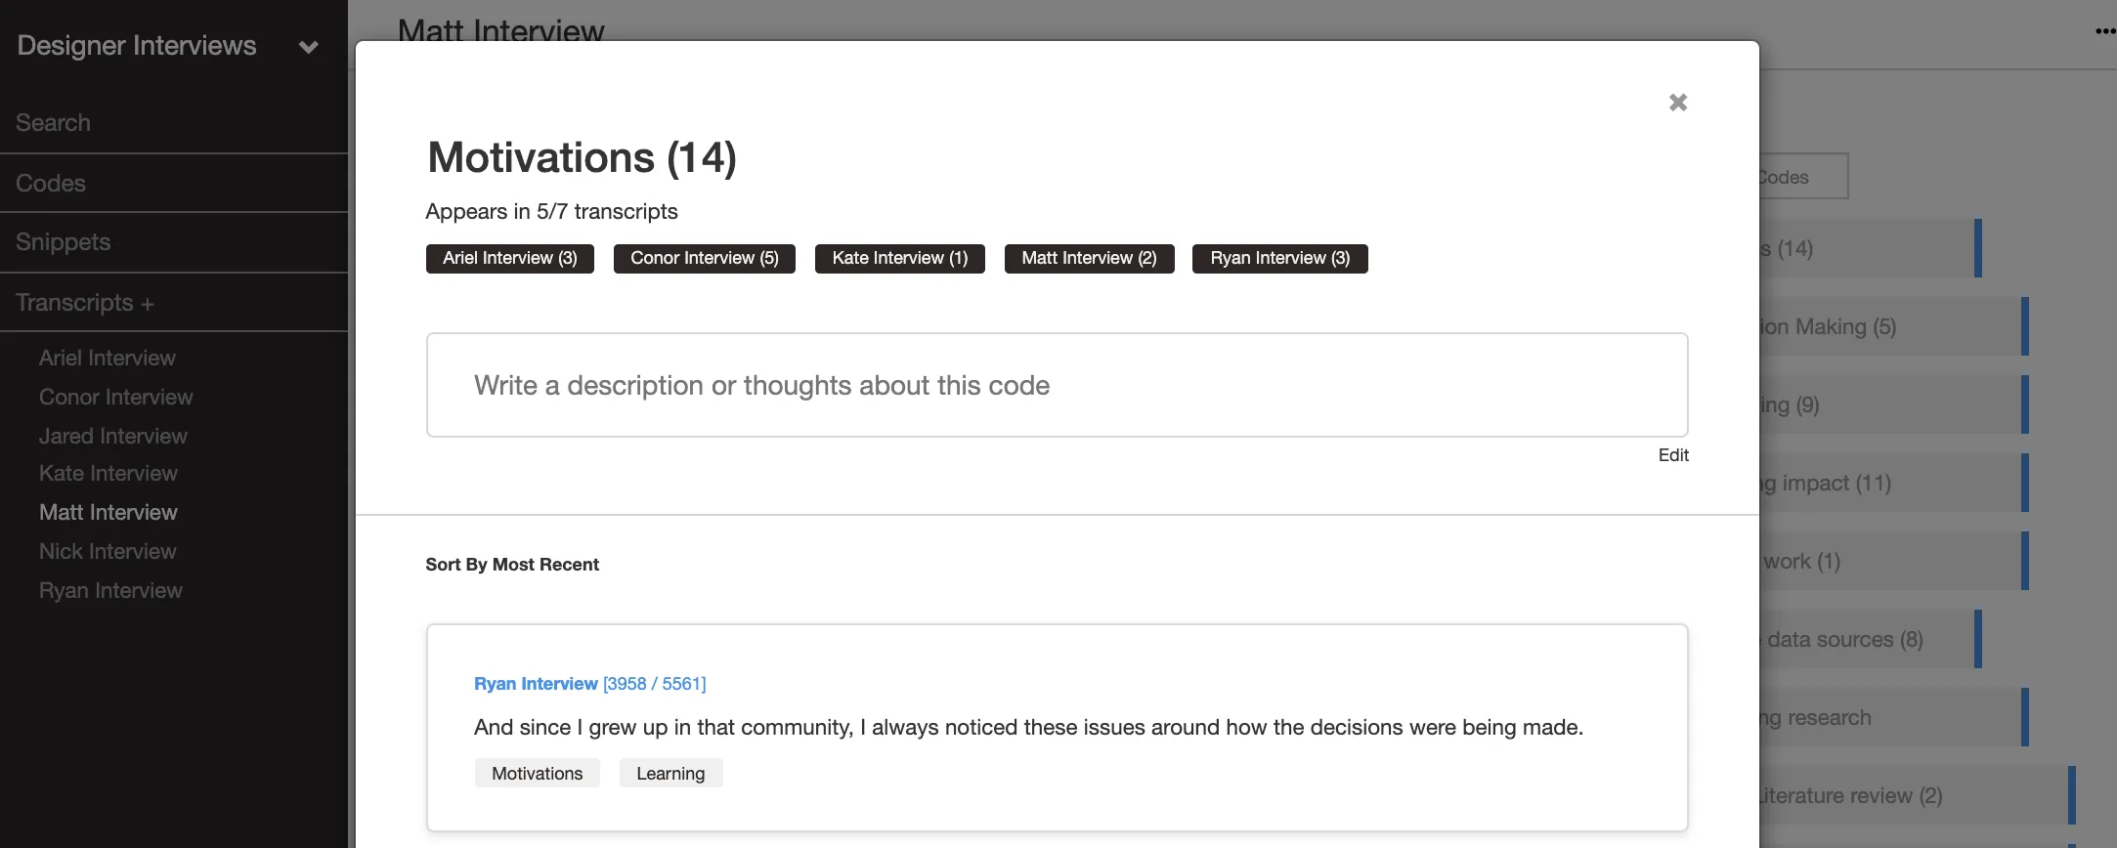Filter by Conor Interview (5) tag
This screenshot has height=848, width=2117.
coord(705,258)
